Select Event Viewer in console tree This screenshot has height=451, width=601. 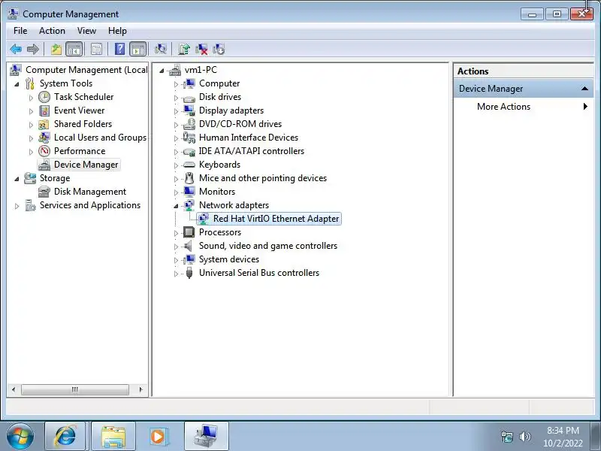(79, 110)
